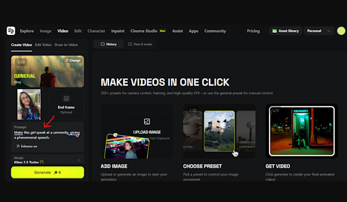Click the Generate button
Screen dimensions: 347x202
point(47,172)
